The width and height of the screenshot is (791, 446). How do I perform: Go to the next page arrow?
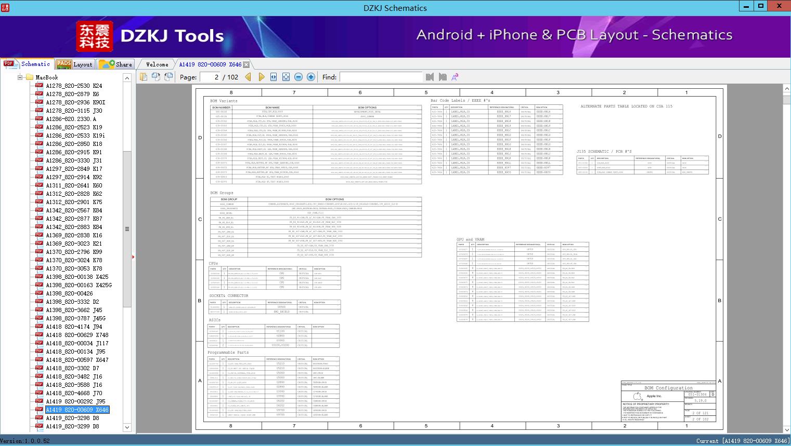pos(261,77)
